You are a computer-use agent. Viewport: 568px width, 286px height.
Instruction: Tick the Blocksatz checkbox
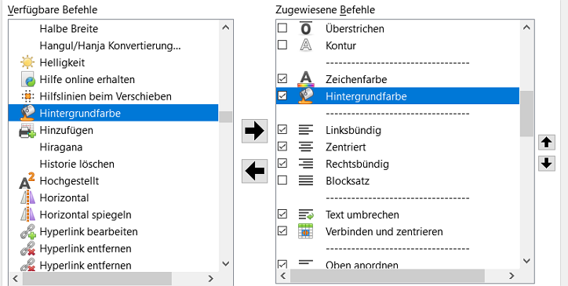282,180
